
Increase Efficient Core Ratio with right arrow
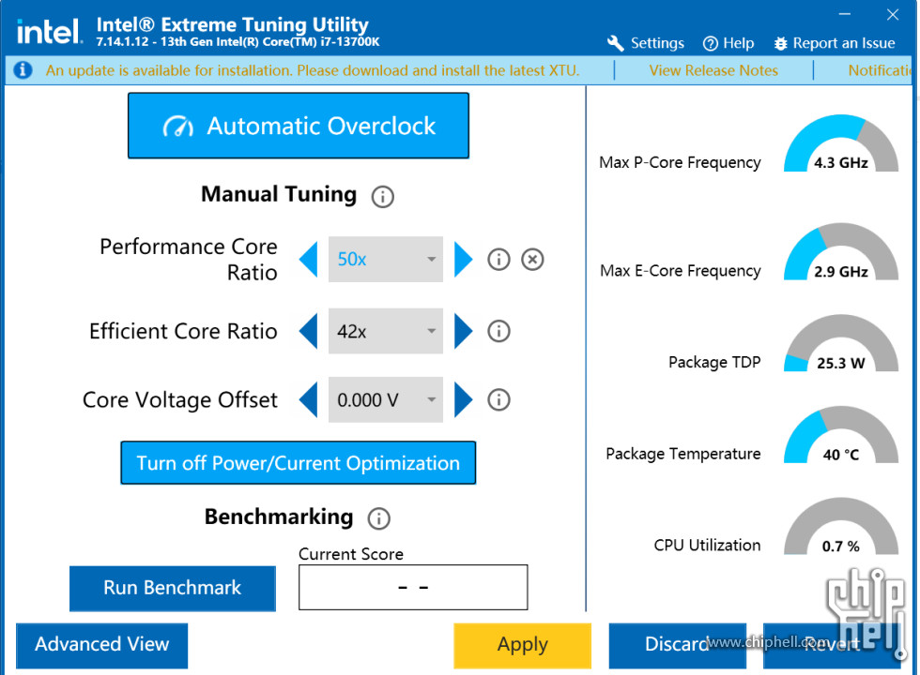point(463,331)
